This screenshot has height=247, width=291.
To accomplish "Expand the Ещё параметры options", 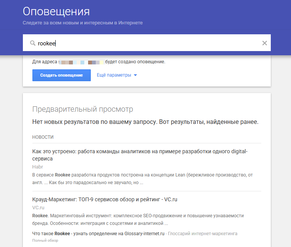I will (x=117, y=75).
